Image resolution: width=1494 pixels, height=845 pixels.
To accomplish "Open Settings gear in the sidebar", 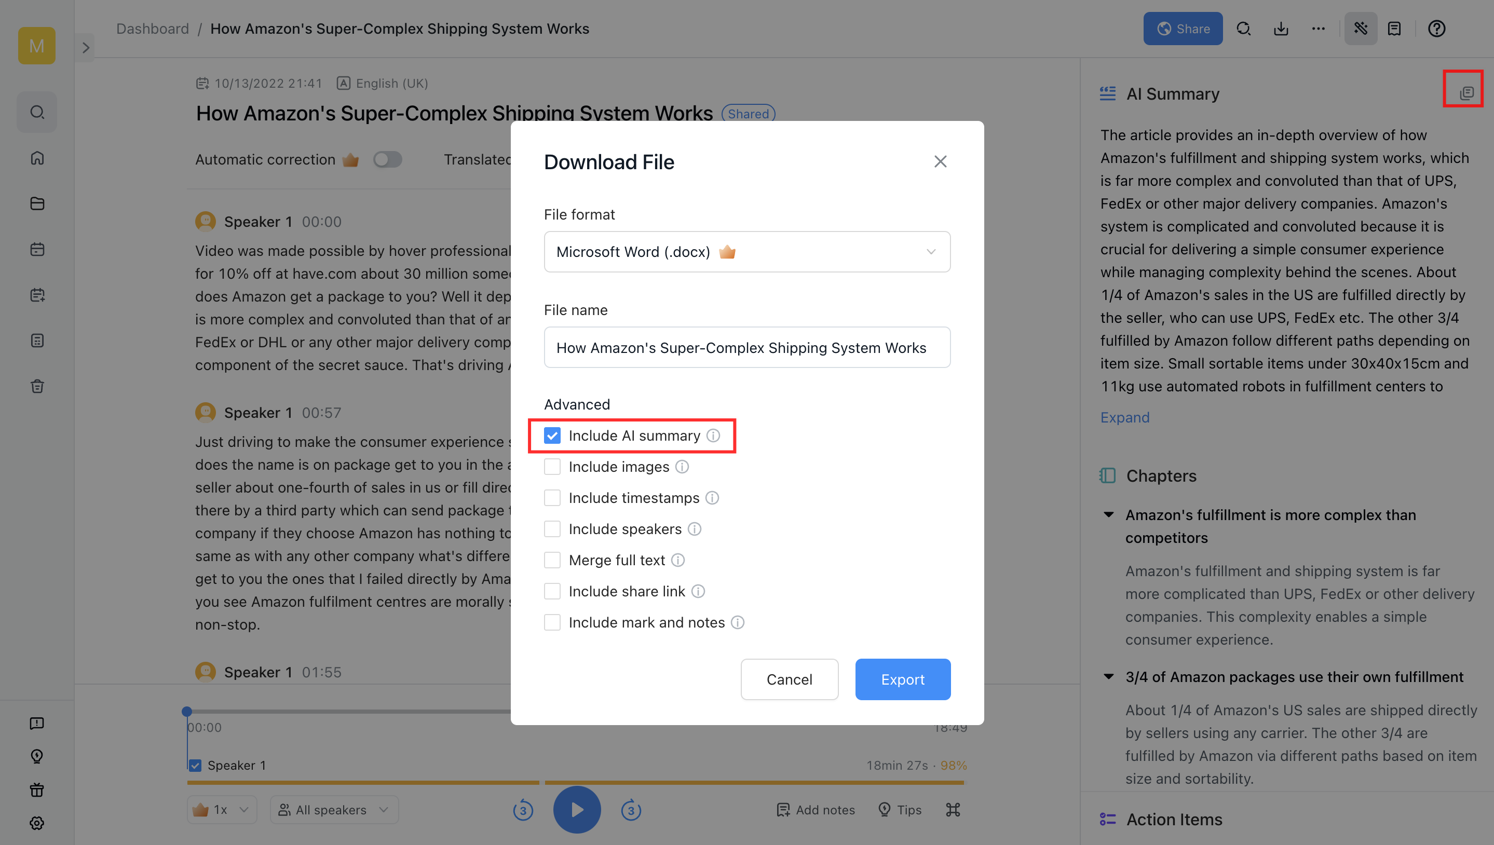I will pos(36,823).
